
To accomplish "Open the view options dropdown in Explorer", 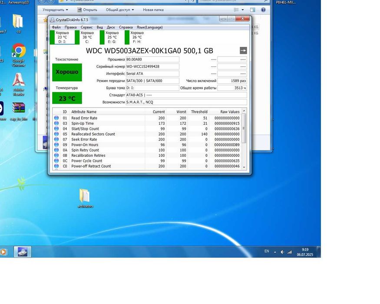I will coord(243,10).
